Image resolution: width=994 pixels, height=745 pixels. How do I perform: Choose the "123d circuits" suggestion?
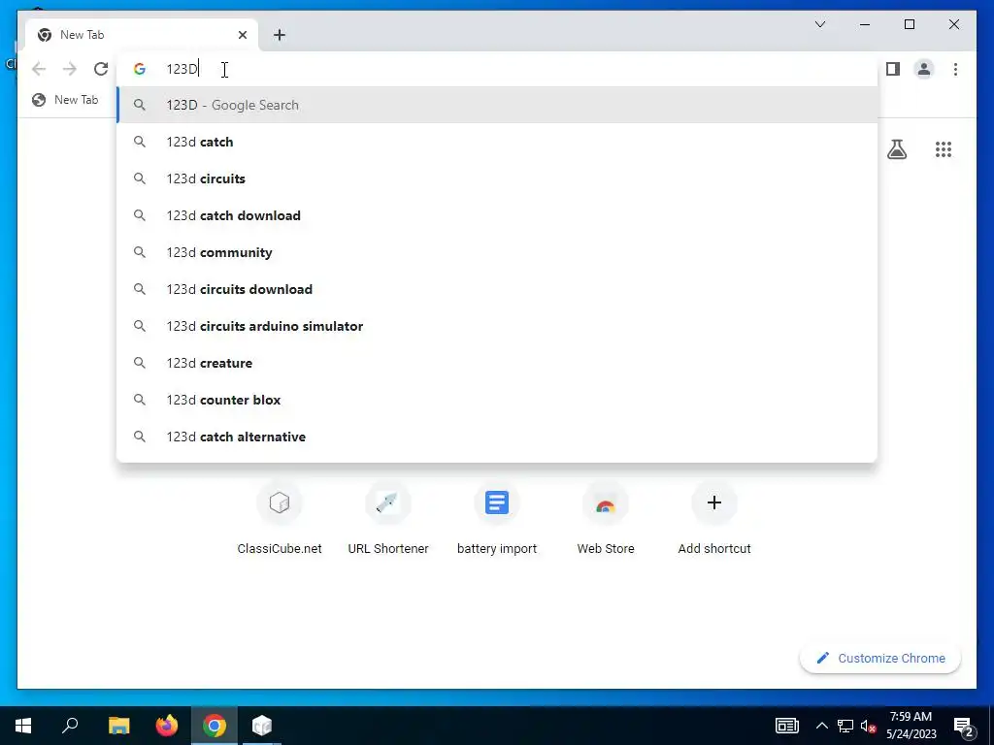[498, 178]
